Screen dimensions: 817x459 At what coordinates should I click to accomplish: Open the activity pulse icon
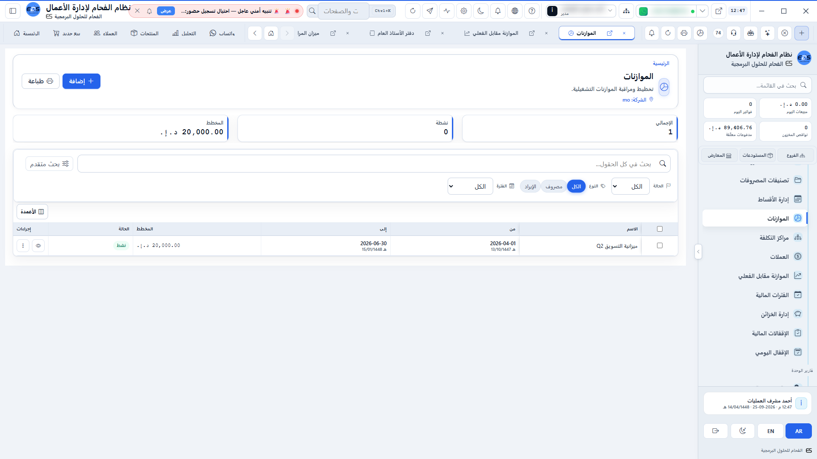tap(447, 11)
